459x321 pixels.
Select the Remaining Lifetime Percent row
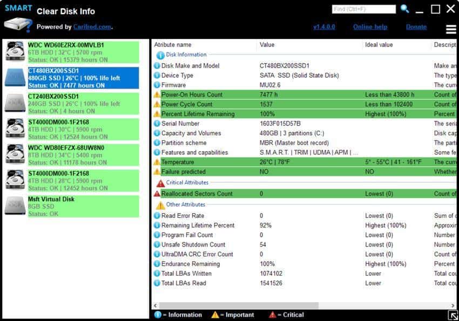305,226
